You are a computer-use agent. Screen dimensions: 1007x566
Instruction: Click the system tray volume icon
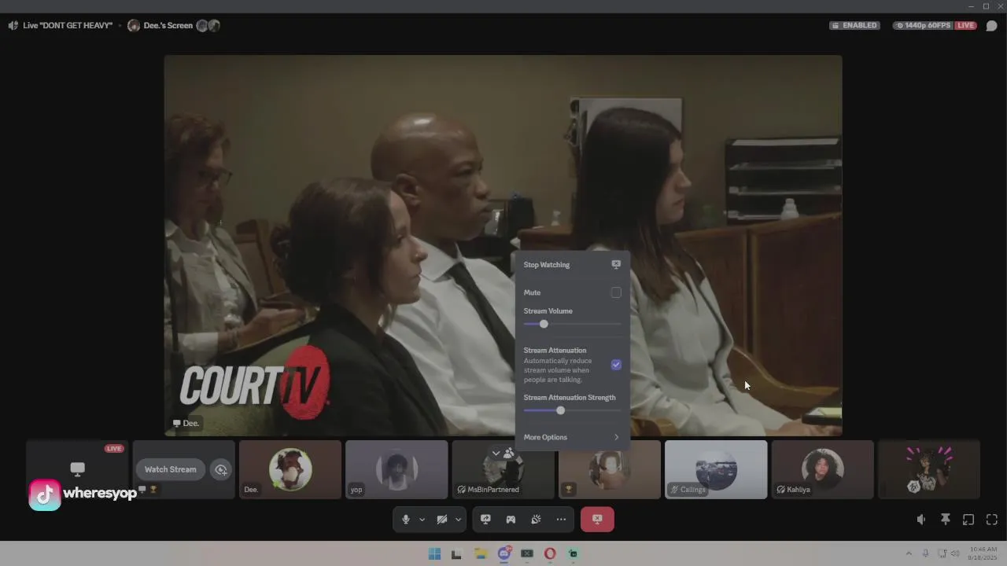(x=955, y=553)
